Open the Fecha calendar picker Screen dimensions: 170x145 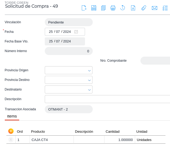tap(76, 32)
